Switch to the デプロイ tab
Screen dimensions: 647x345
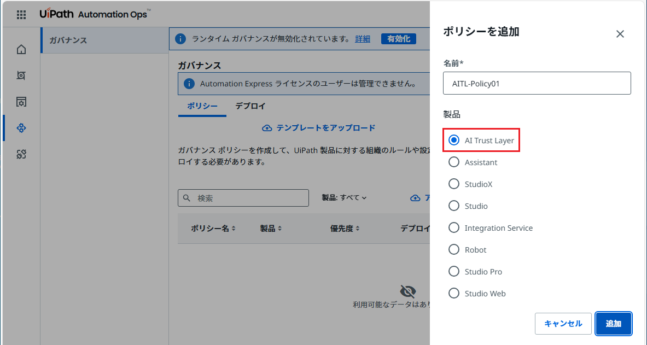[250, 106]
